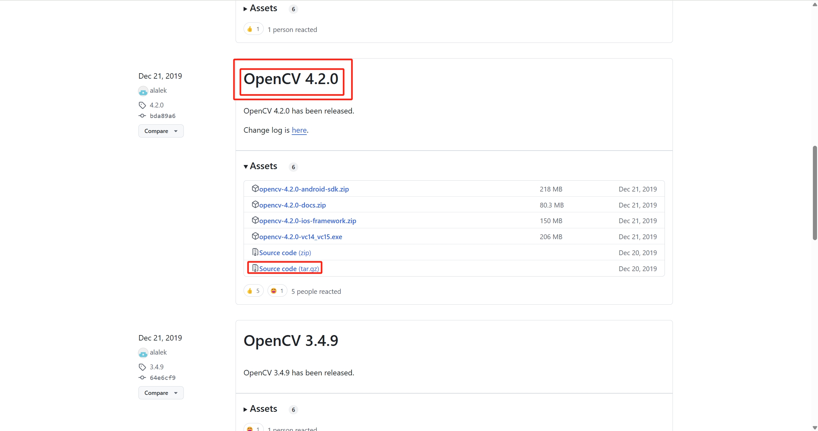Download opencv-4.2.0-vc14_vc15.exe installer

[x=300, y=237]
